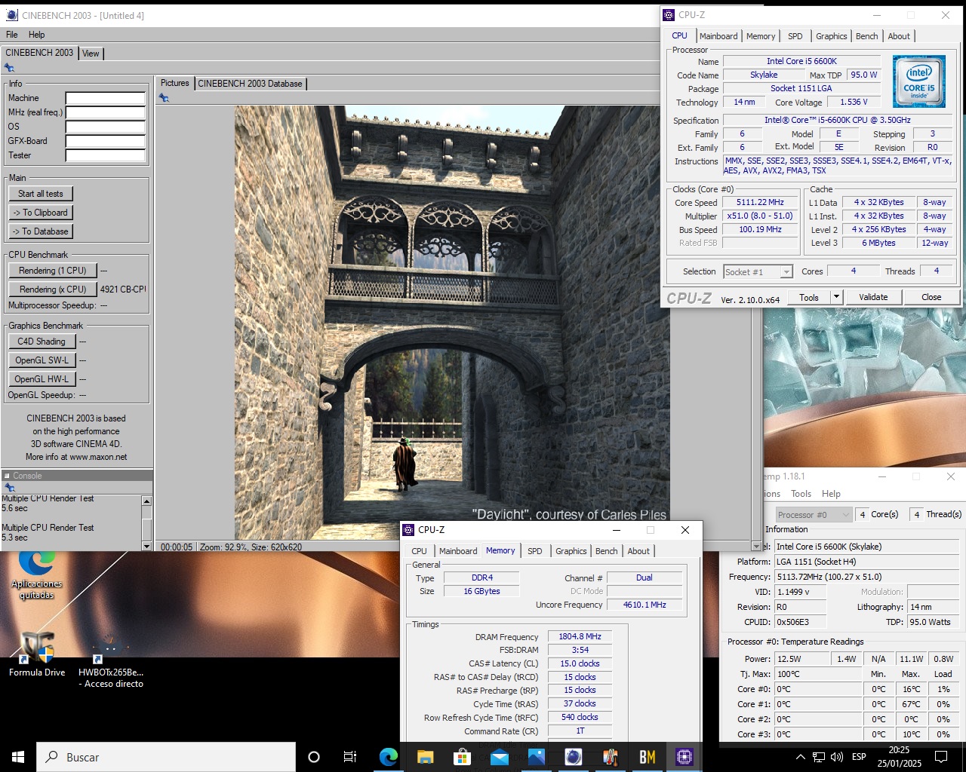Click the GFX-Board input field
The height and width of the screenshot is (772, 966).
click(105, 141)
